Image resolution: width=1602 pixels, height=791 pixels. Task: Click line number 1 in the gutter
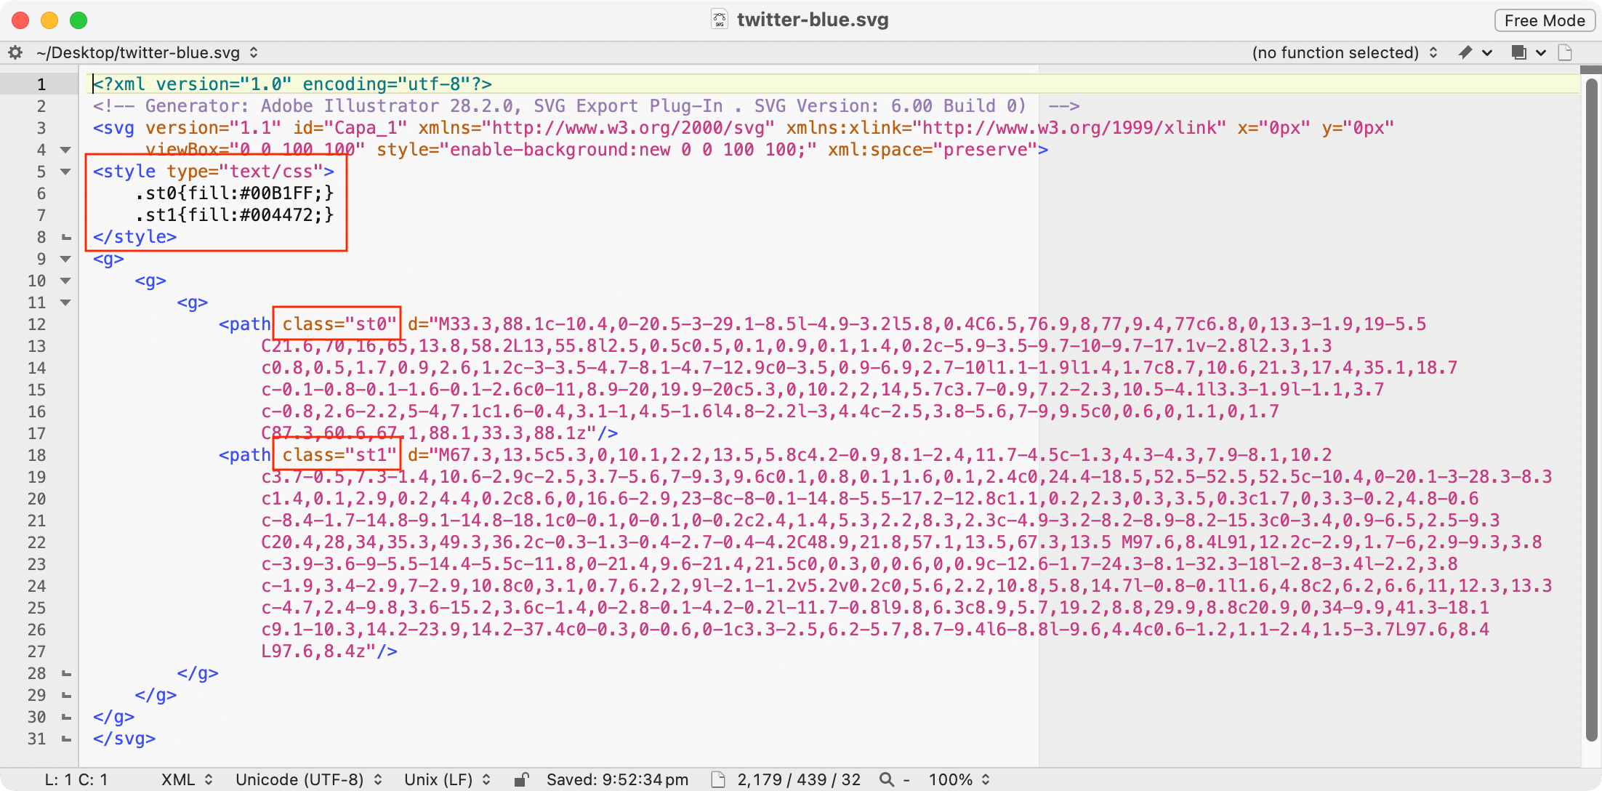pyautogui.click(x=41, y=84)
